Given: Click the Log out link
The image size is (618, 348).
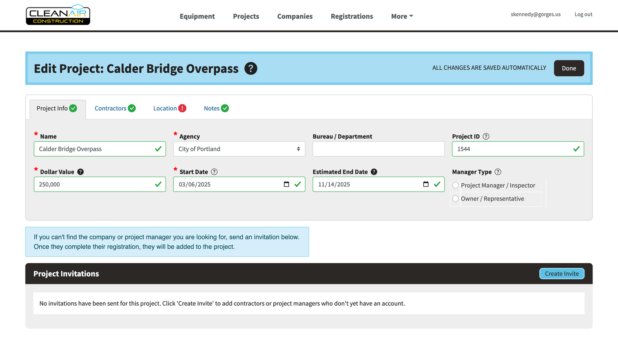Looking at the screenshot, I should (584, 14).
